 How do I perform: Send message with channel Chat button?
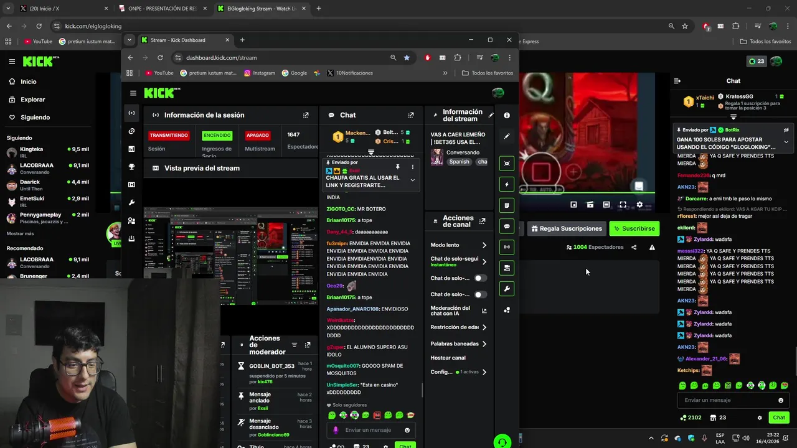pos(779,418)
